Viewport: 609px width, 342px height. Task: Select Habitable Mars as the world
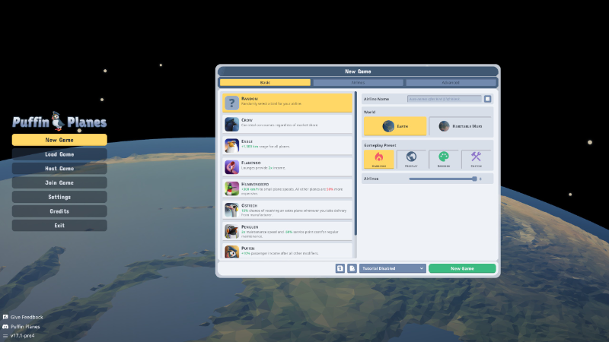click(461, 126)
